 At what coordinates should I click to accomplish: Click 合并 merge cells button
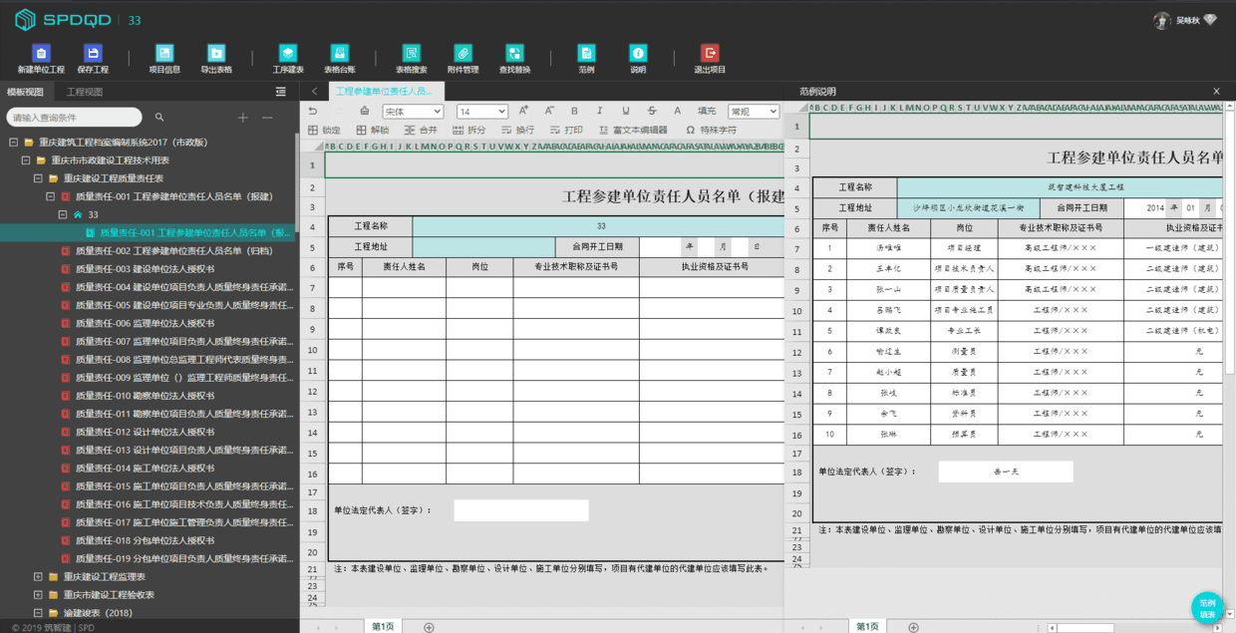[x=421, y=130]
